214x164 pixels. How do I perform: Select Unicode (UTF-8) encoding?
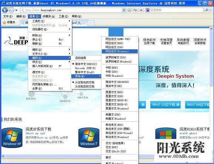tap(86, 68)
